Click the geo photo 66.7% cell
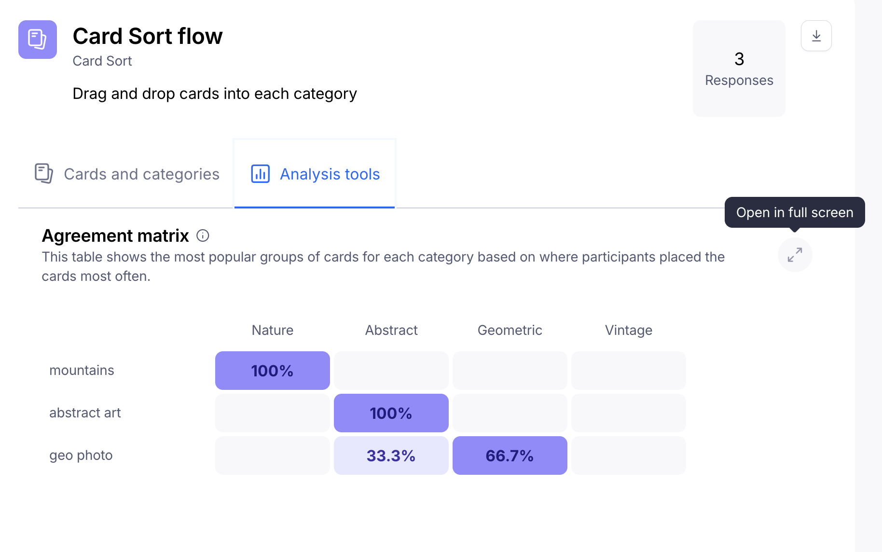Image resolution: width=882 pixels, height=552 pixels. coord(510,455)
